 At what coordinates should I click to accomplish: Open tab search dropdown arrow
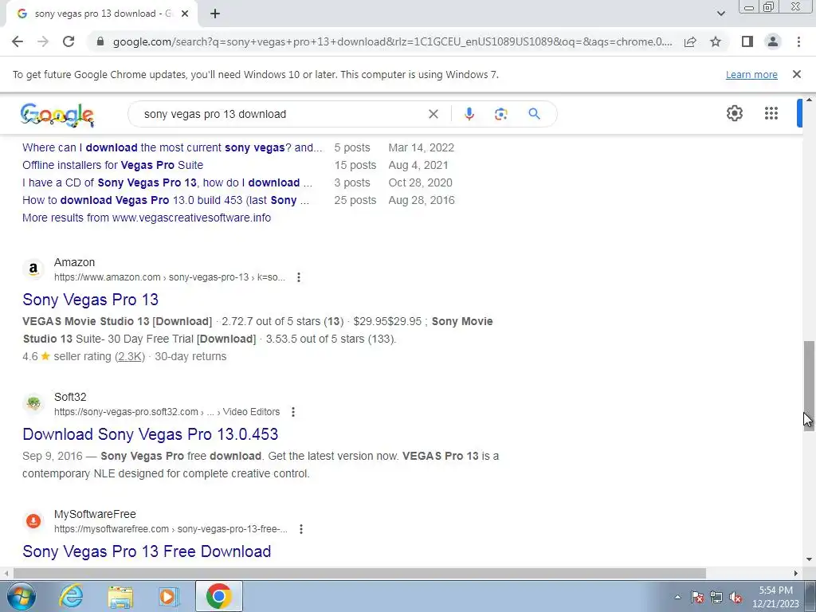720,14
